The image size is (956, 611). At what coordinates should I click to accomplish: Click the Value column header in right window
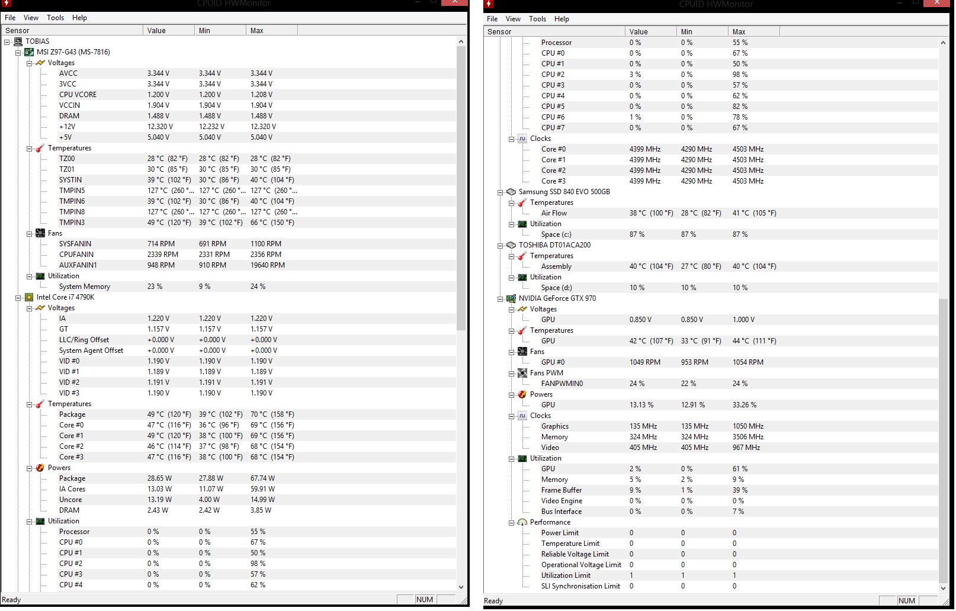tap(651, 32)
